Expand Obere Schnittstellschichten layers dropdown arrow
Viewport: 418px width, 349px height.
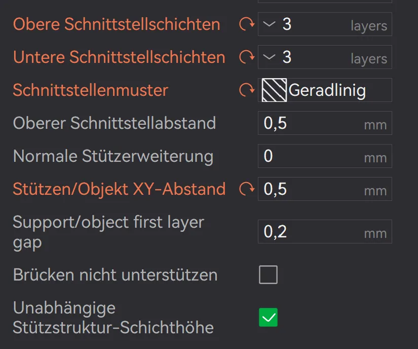click(269, 24)
